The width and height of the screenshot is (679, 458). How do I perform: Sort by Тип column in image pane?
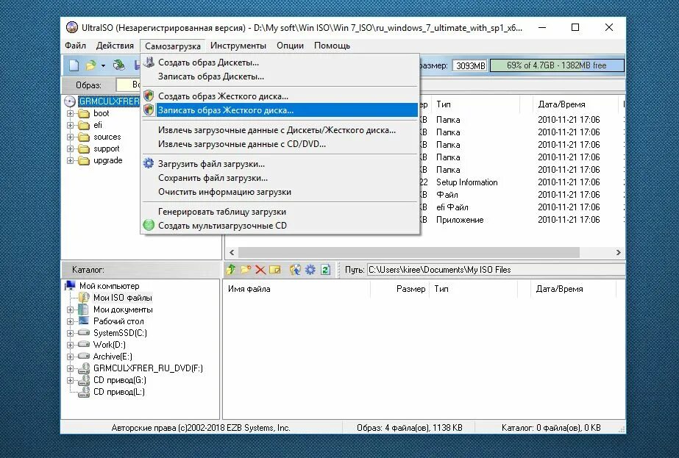[477, 104]
